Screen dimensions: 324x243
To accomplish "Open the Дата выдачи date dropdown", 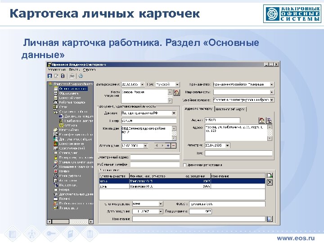I will 145,146.
